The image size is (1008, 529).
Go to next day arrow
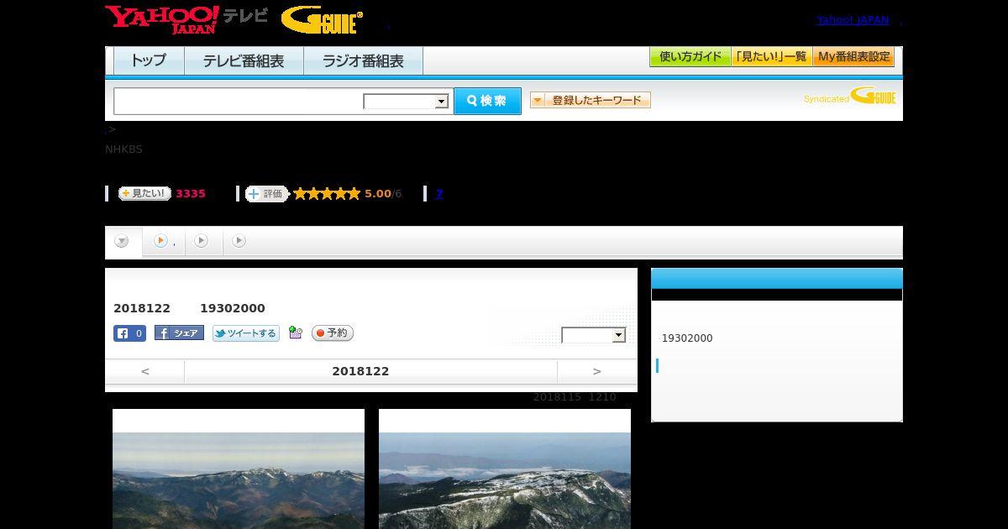point(597,371)
